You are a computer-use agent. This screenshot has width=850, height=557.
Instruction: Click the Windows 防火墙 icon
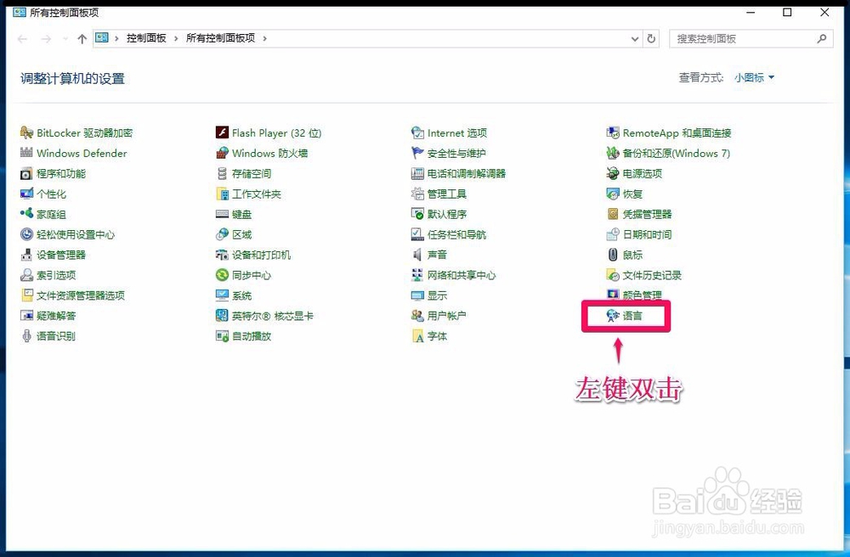tap(222, 153)
